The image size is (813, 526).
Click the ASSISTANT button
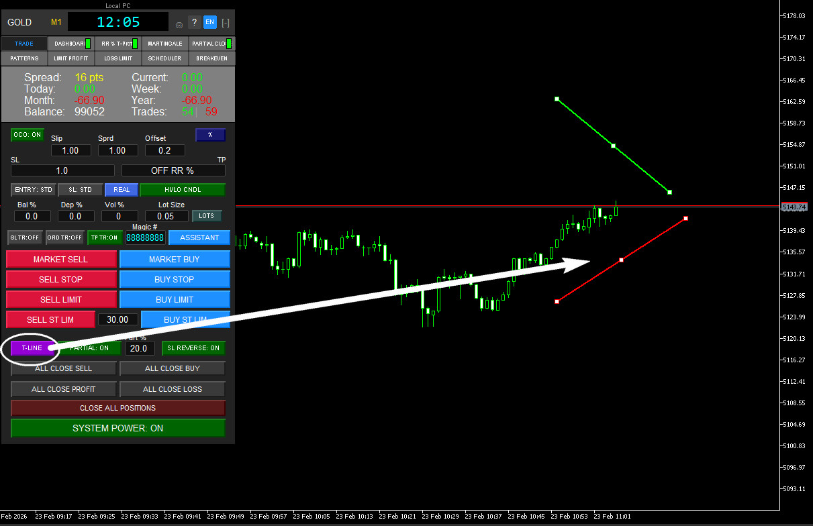tap(199, 238)
